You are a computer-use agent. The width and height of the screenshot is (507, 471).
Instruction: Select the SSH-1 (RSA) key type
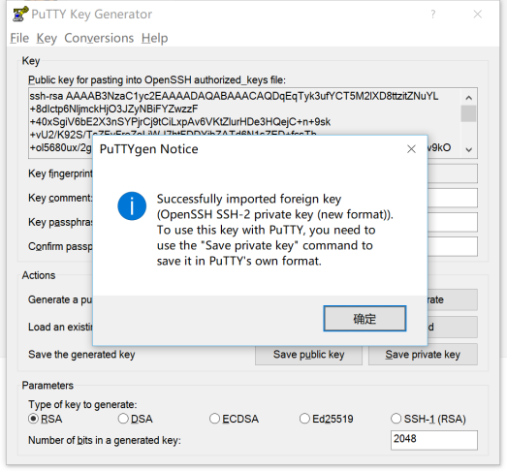[x=428, y=419]
